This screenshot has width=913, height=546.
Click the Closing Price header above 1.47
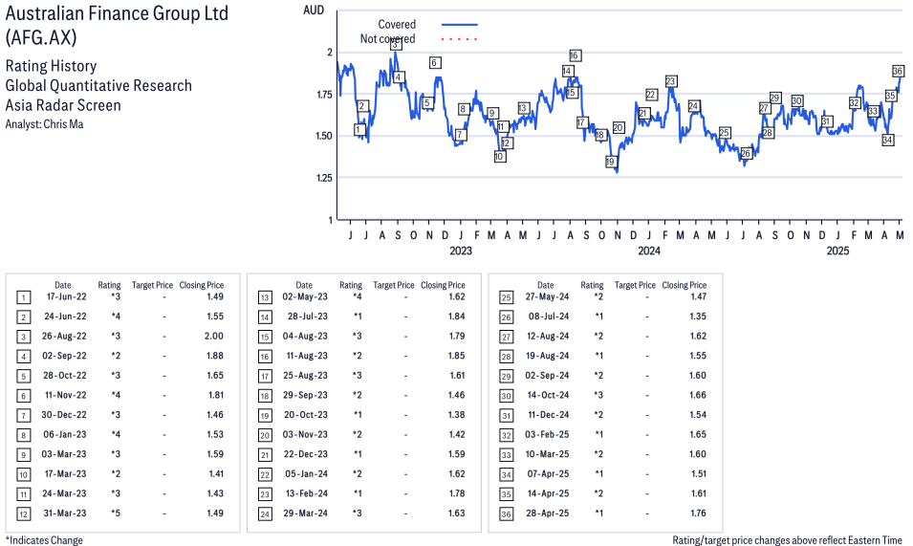(685, 285)
